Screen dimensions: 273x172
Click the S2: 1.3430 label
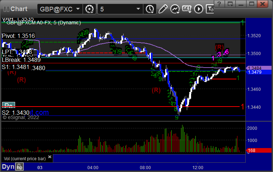pos(16,113)
